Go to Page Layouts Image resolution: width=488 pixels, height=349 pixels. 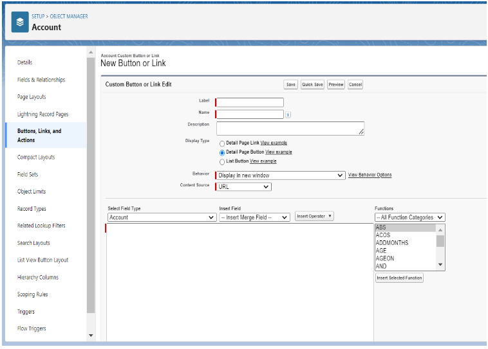tap(32, 97)
